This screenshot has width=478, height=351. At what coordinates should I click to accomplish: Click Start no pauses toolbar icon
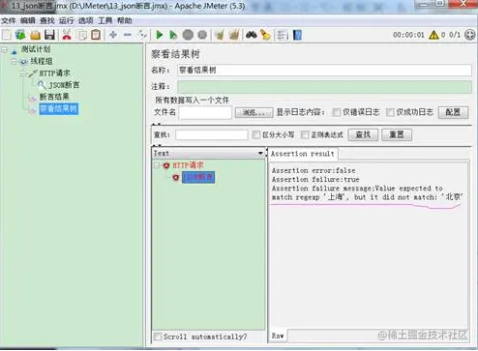[173, 35]
